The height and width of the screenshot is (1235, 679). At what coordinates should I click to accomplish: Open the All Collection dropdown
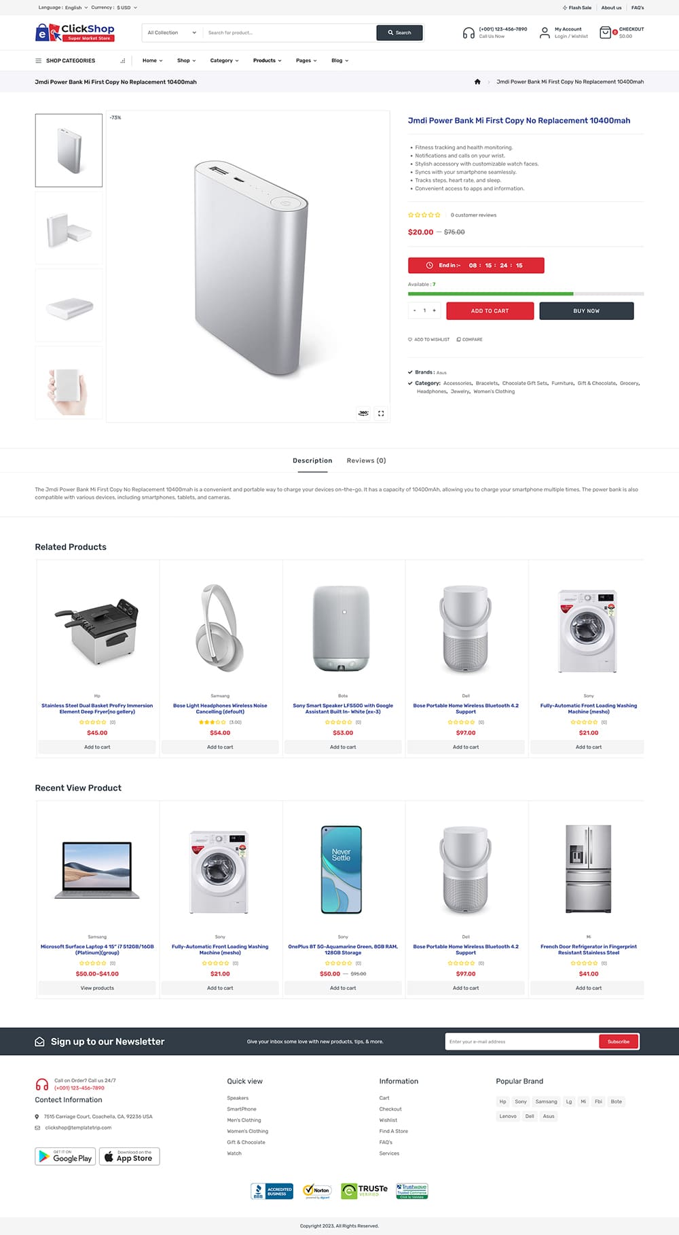coord(172,33)
